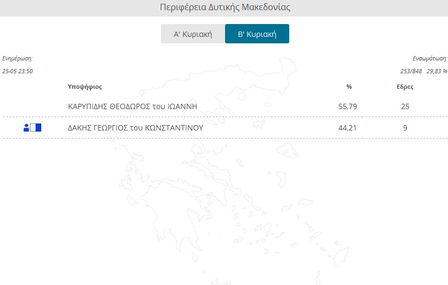Select the 44,21 percentage value
This screenshot has height=285, width=448.
pos(347,128)
